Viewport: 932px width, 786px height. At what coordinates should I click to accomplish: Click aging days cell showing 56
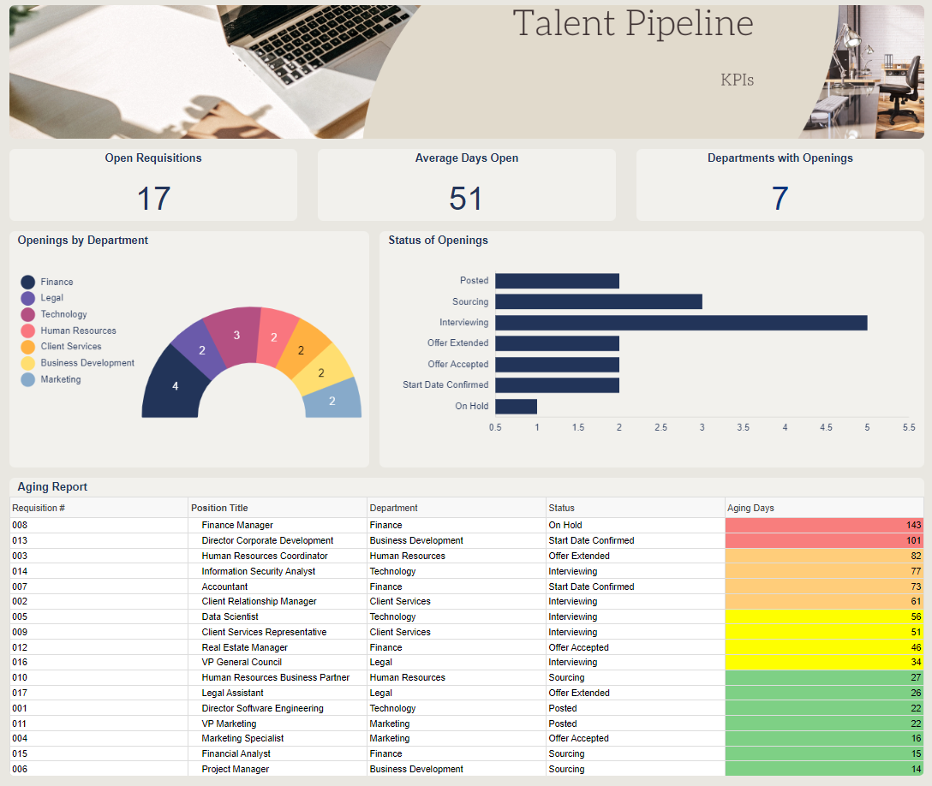pyautogui.click(x=824, y=617)
